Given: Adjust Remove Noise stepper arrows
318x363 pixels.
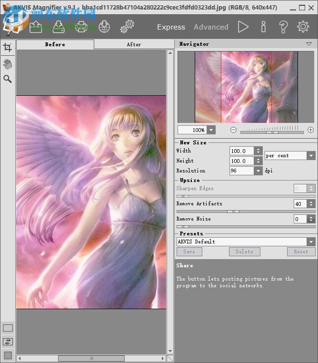Looking at the screenshot, I should [311, 219].
